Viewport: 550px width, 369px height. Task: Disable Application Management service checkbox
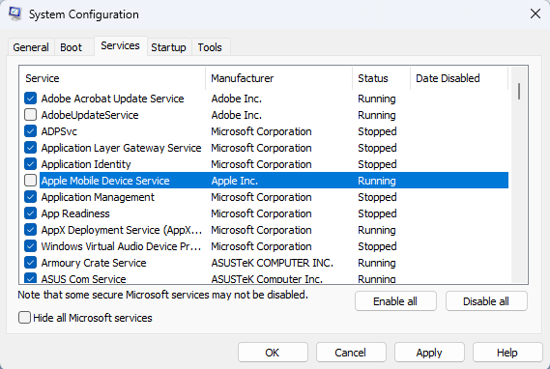(31, 197)
